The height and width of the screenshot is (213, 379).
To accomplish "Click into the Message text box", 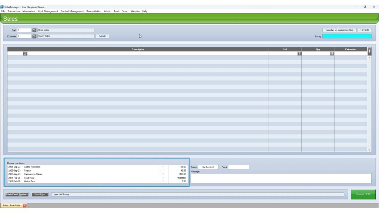I will click(x=281, y=178).
